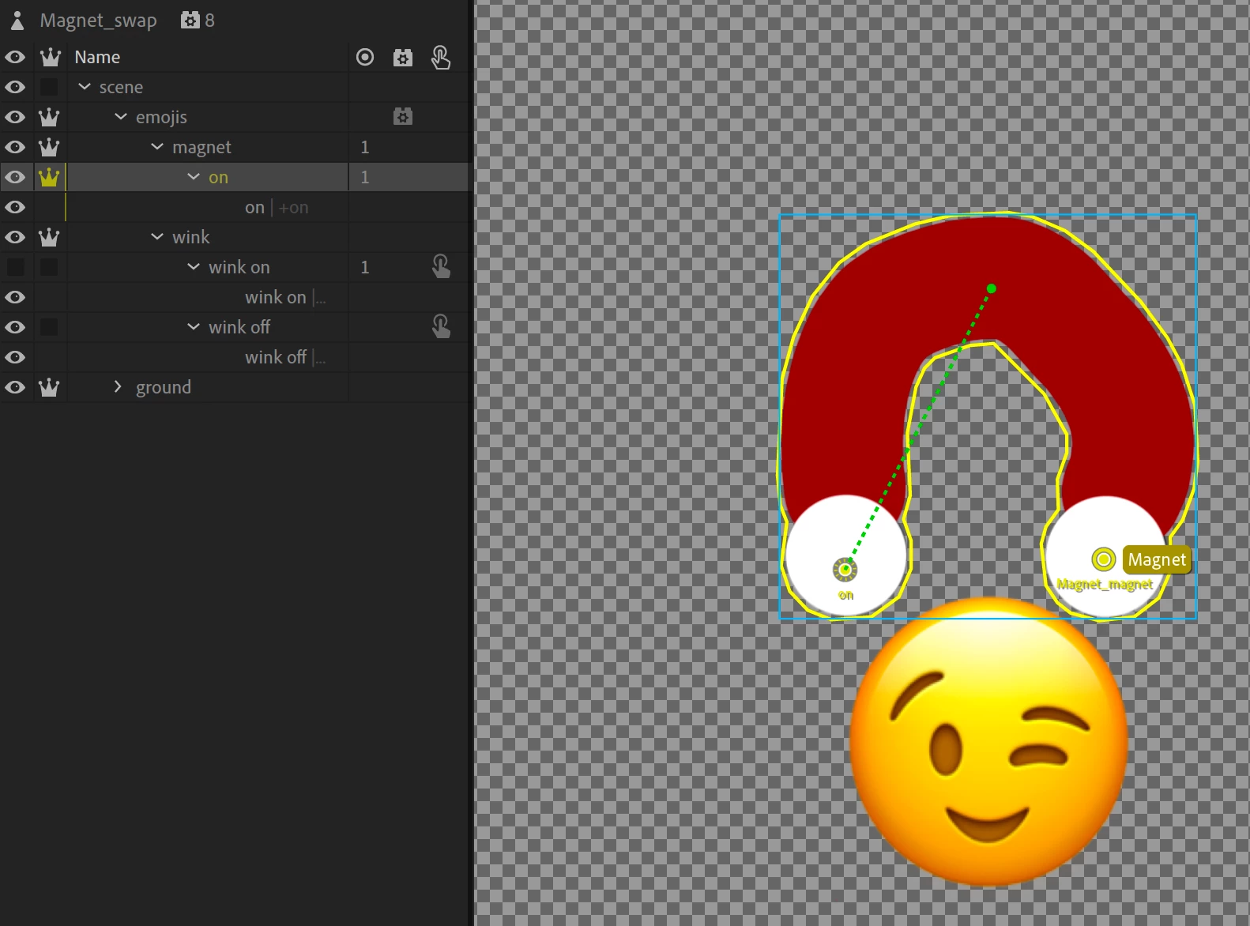Viewport: 1250px width, 926px height.
Task: Select the ground layer name
Action: [x=163, y=387]
